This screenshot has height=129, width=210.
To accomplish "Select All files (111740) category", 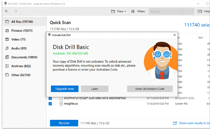I will coord(24,22).
